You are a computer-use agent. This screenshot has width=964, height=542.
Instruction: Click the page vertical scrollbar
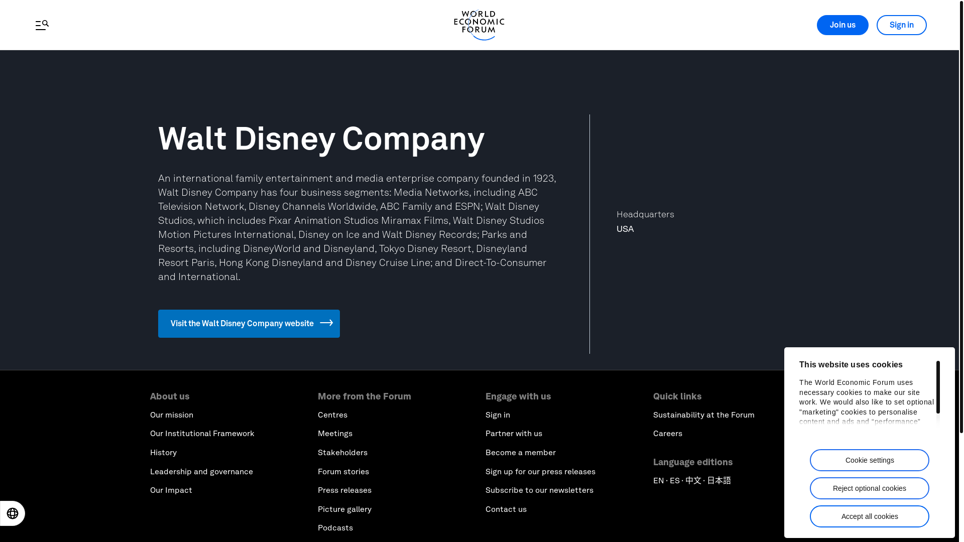(961, 216)
